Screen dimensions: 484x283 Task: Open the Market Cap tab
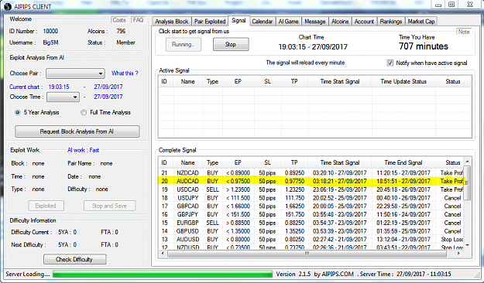(x=421, y=22)
